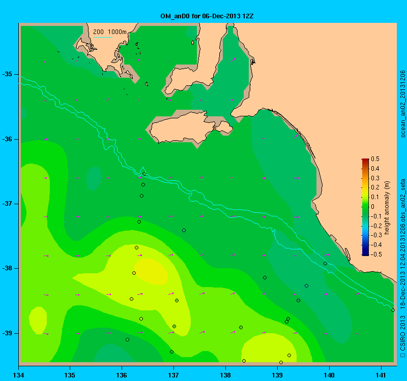Select the 200 1000m depth contour legend label
Screen dimensions: 407x381
[x=110, y=32]
